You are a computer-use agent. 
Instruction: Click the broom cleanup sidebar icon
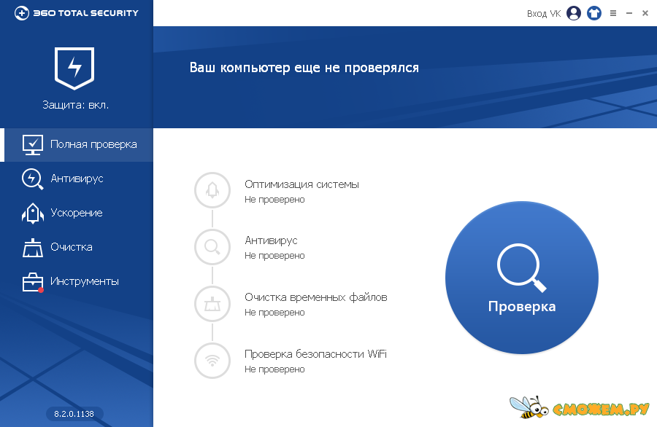33,248
